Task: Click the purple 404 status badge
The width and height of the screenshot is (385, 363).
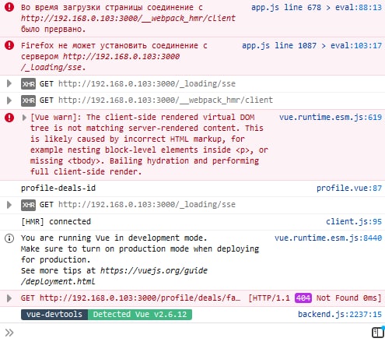Action: 303,298
